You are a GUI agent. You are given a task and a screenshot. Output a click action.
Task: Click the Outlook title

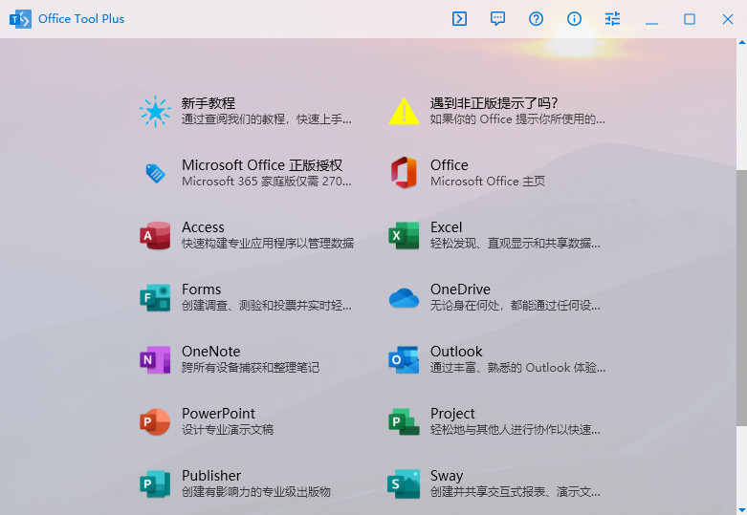[x=456, y=352]
